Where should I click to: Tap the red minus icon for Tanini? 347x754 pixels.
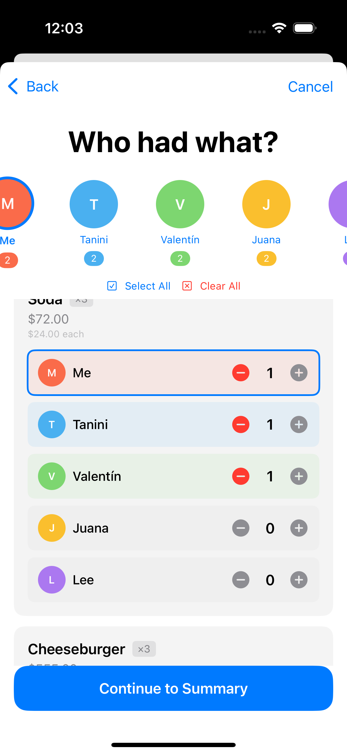pos(241,424)
